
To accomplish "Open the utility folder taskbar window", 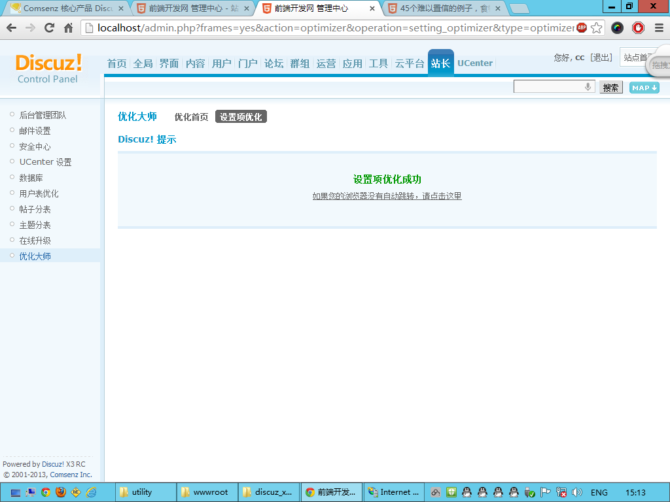I will (146, 492).
